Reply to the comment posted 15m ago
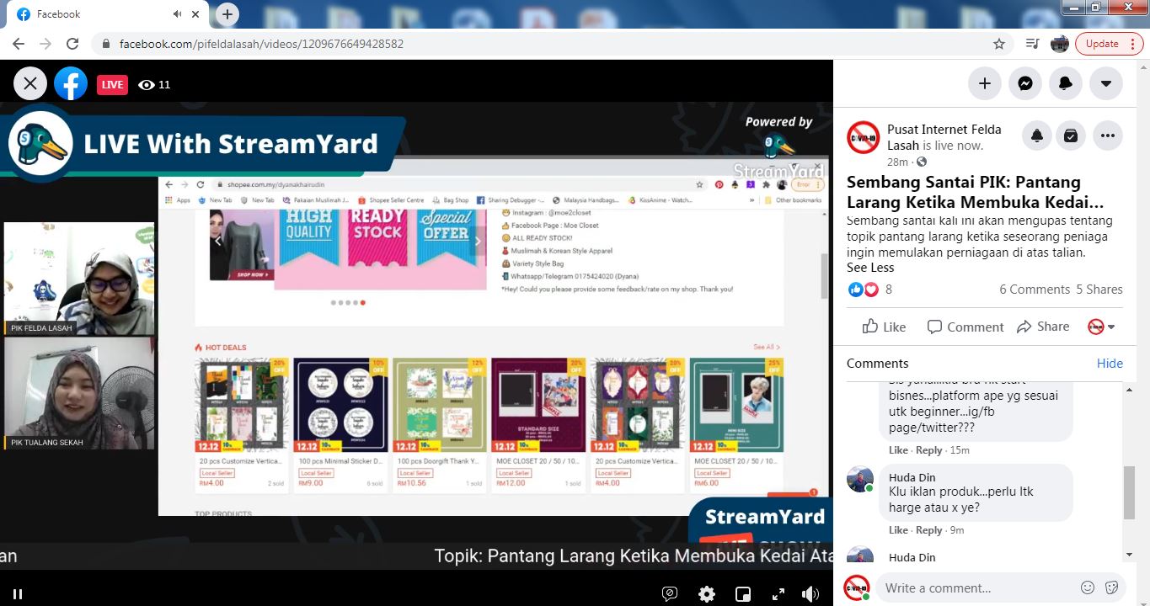The image size is (1150, 606). [929, 450]
